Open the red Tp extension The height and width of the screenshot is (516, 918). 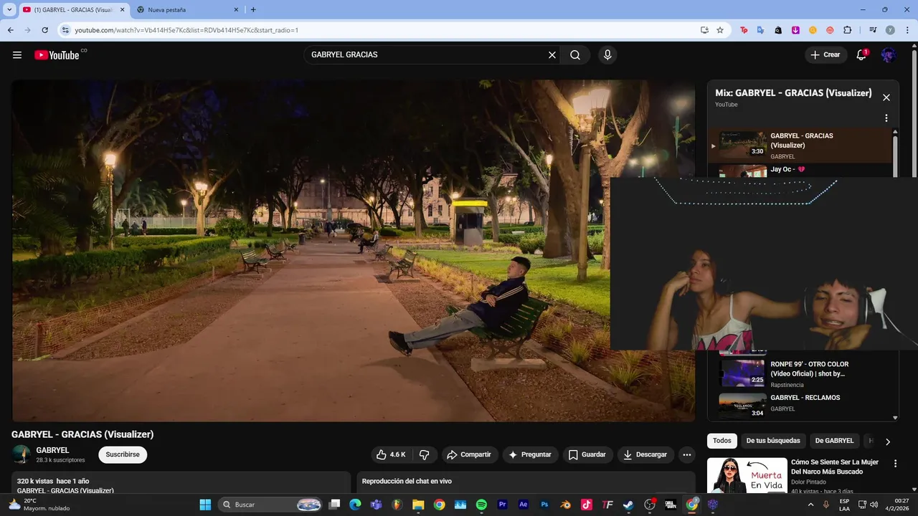point(744,30)
